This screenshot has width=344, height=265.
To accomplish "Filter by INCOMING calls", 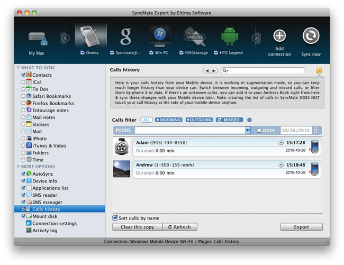I will (168, 120).
